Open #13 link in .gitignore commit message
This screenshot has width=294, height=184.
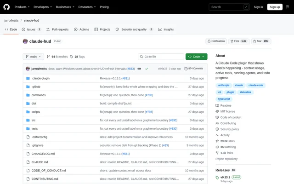click(x=165, y=145)
